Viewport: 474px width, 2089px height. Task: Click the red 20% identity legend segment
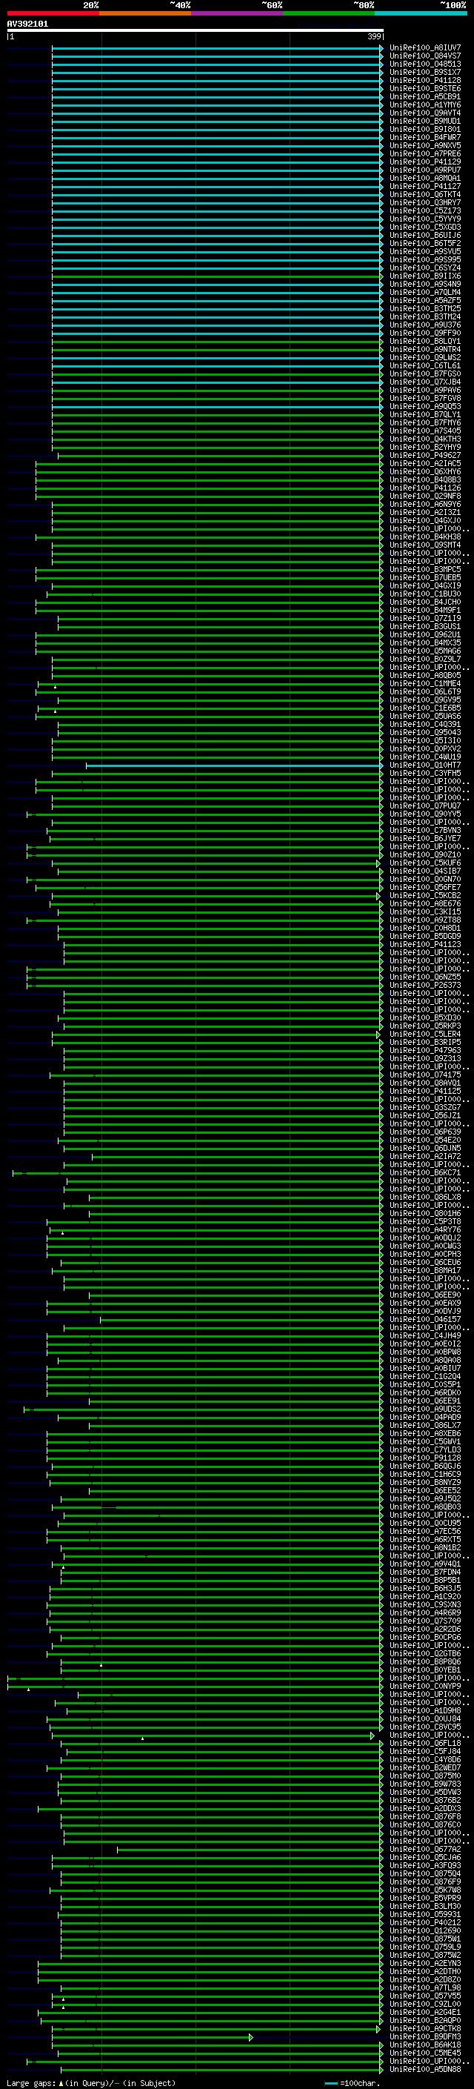pyautogui.click(x=53, y=13)
